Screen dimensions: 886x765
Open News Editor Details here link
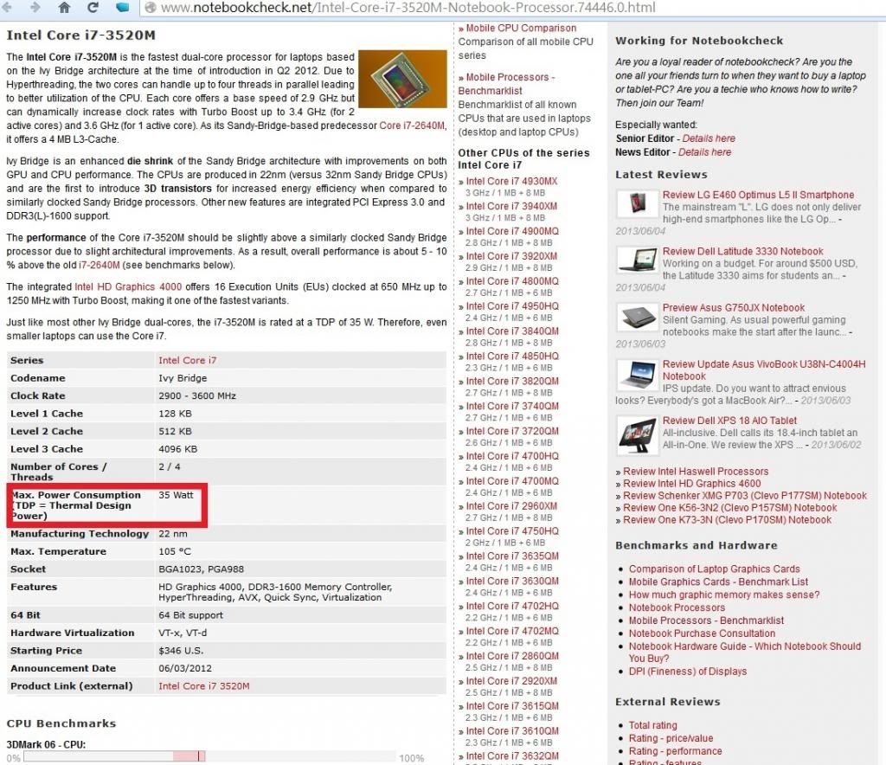(x=704, y=152)
